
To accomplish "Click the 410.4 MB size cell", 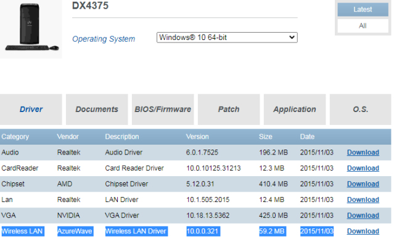I will (x=273, y=184).
